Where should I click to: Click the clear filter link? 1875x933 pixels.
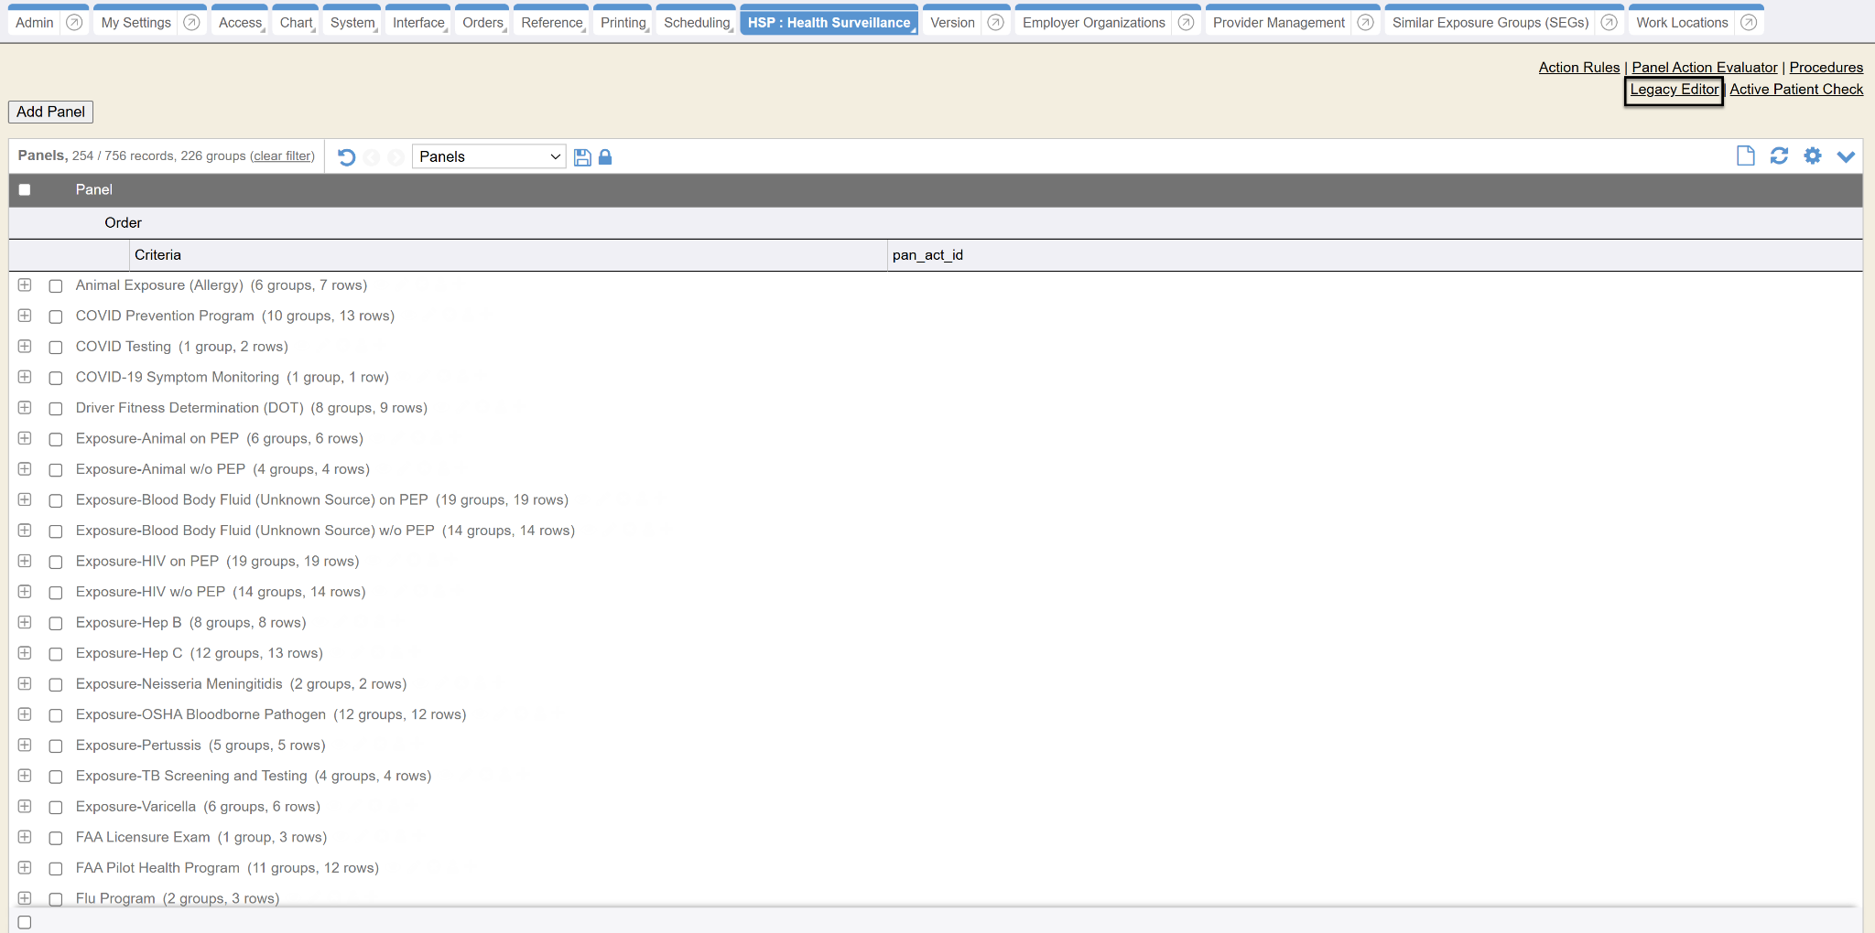pyautogui.click(x=282, y=156)
